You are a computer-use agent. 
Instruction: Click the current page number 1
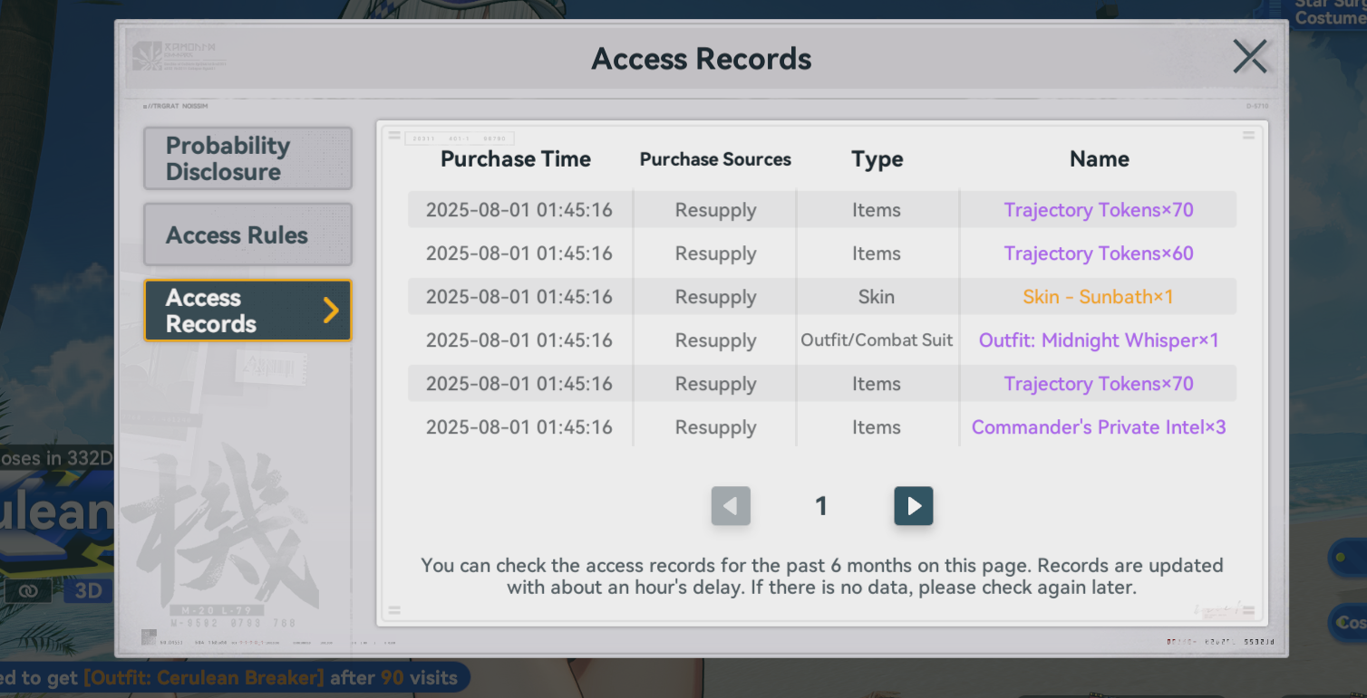click(821, 506)
